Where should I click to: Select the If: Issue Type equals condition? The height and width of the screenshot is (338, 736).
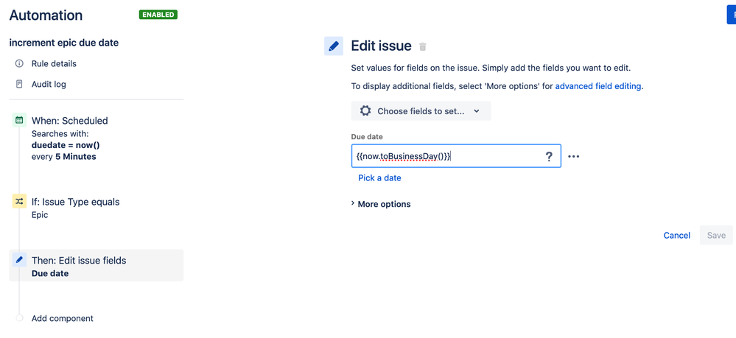[76, 202]
